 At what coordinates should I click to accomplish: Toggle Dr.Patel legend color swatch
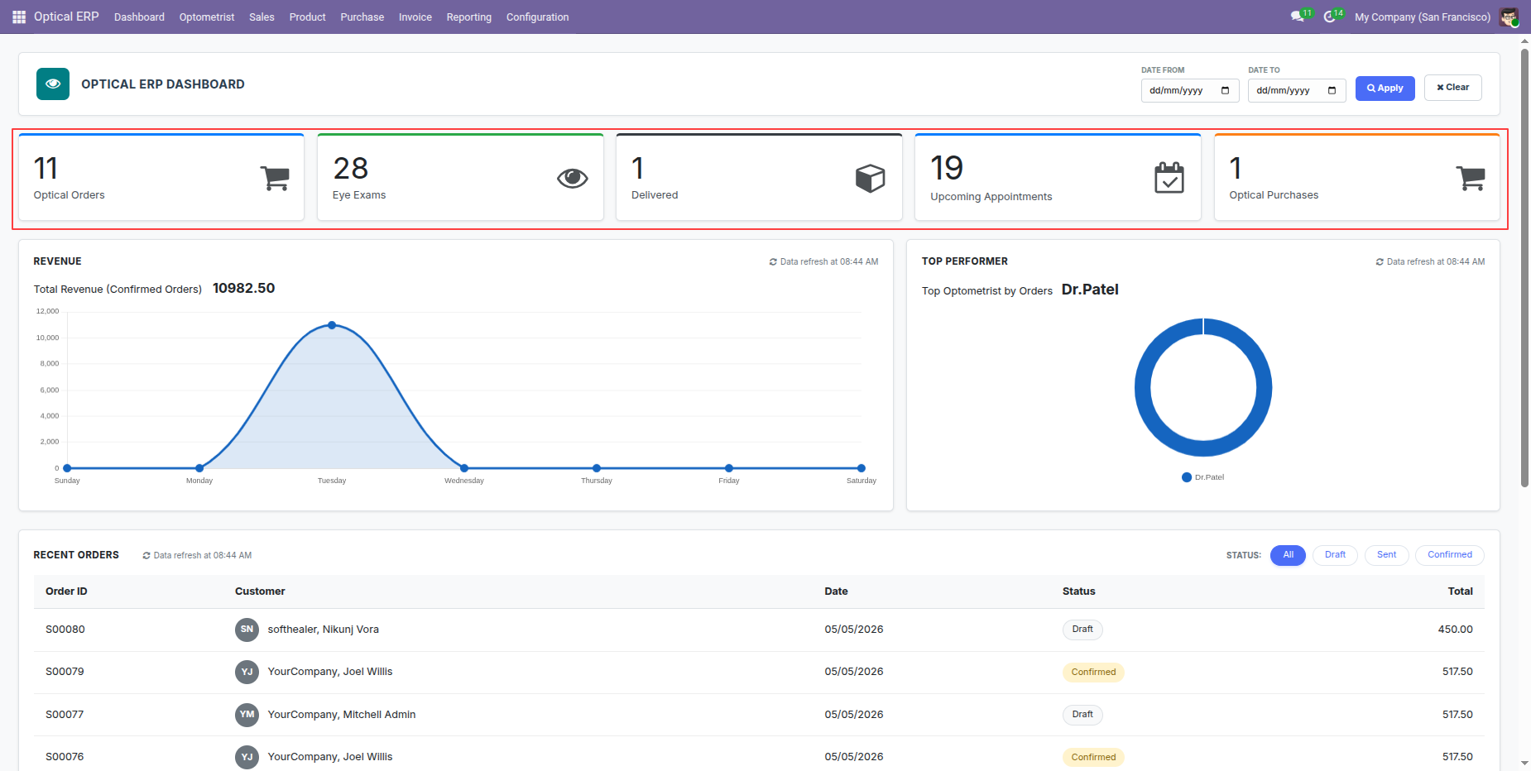coord(1187,477)
